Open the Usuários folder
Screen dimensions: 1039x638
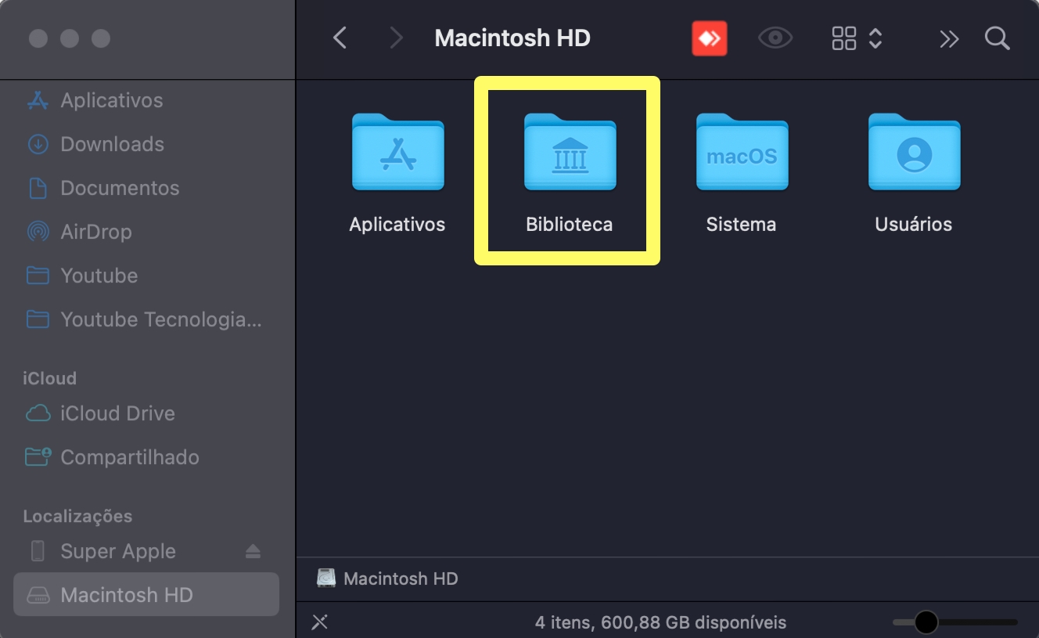[x=914, y=153]
